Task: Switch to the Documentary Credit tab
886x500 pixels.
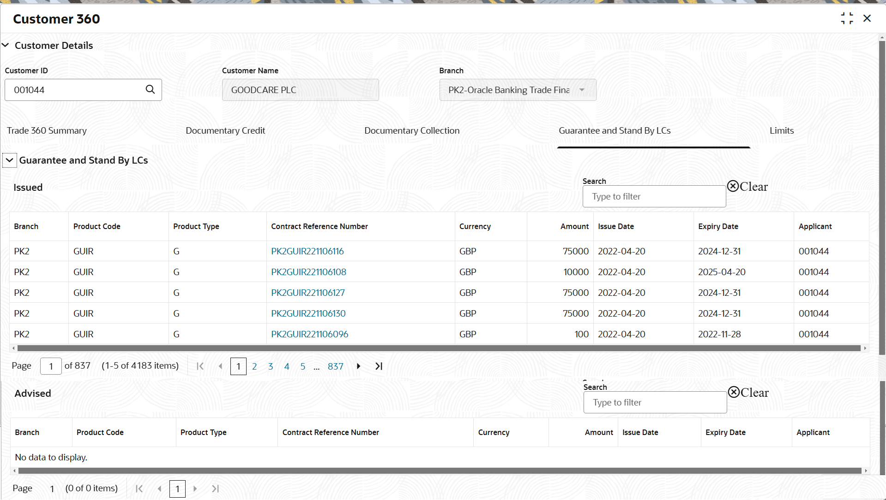Action: pyautogui.click(x=225, y=130)
